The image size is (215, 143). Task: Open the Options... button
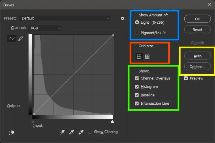pos(198,67)
